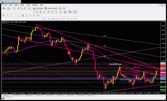This screenshot has width=167, height=101.
Task: Set the timeframe to D1
Action: (68, 19)
